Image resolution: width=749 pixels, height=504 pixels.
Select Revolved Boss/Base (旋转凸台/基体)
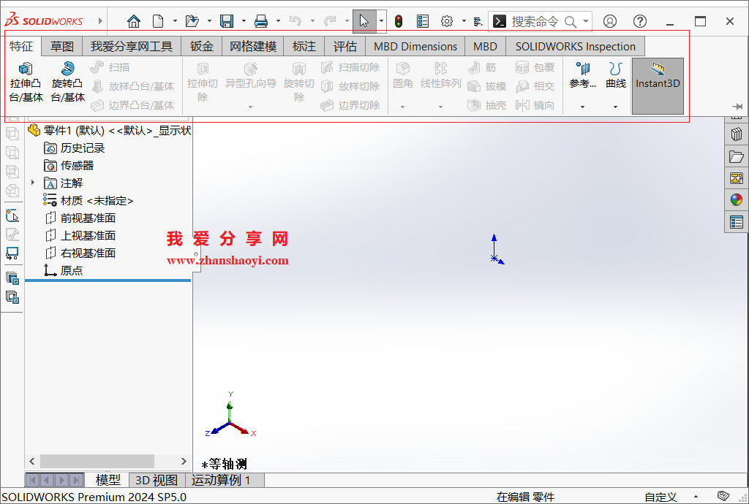(x=68, y=82)
